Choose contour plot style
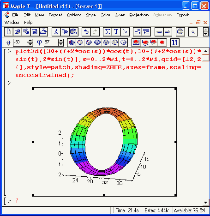 tap(106, 42)
